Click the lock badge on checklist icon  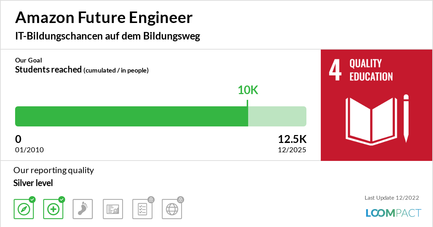point(151,199)
